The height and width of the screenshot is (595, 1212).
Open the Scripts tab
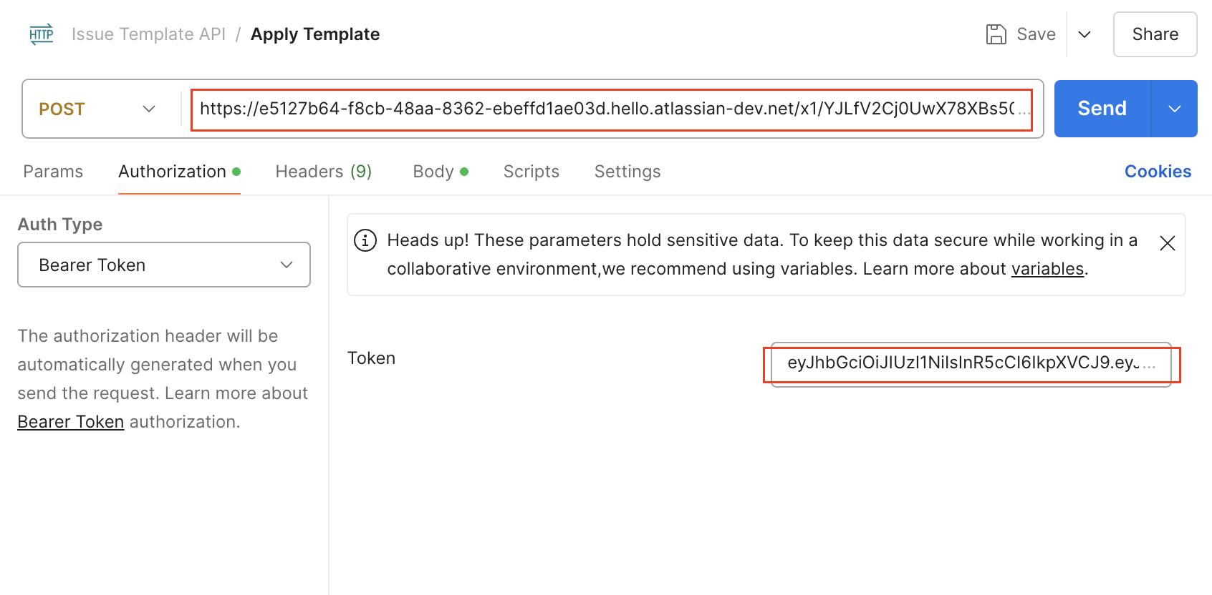531,171
